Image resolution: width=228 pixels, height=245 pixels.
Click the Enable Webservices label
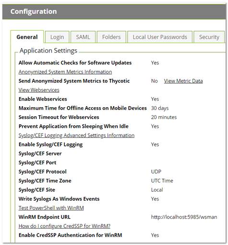43,99
